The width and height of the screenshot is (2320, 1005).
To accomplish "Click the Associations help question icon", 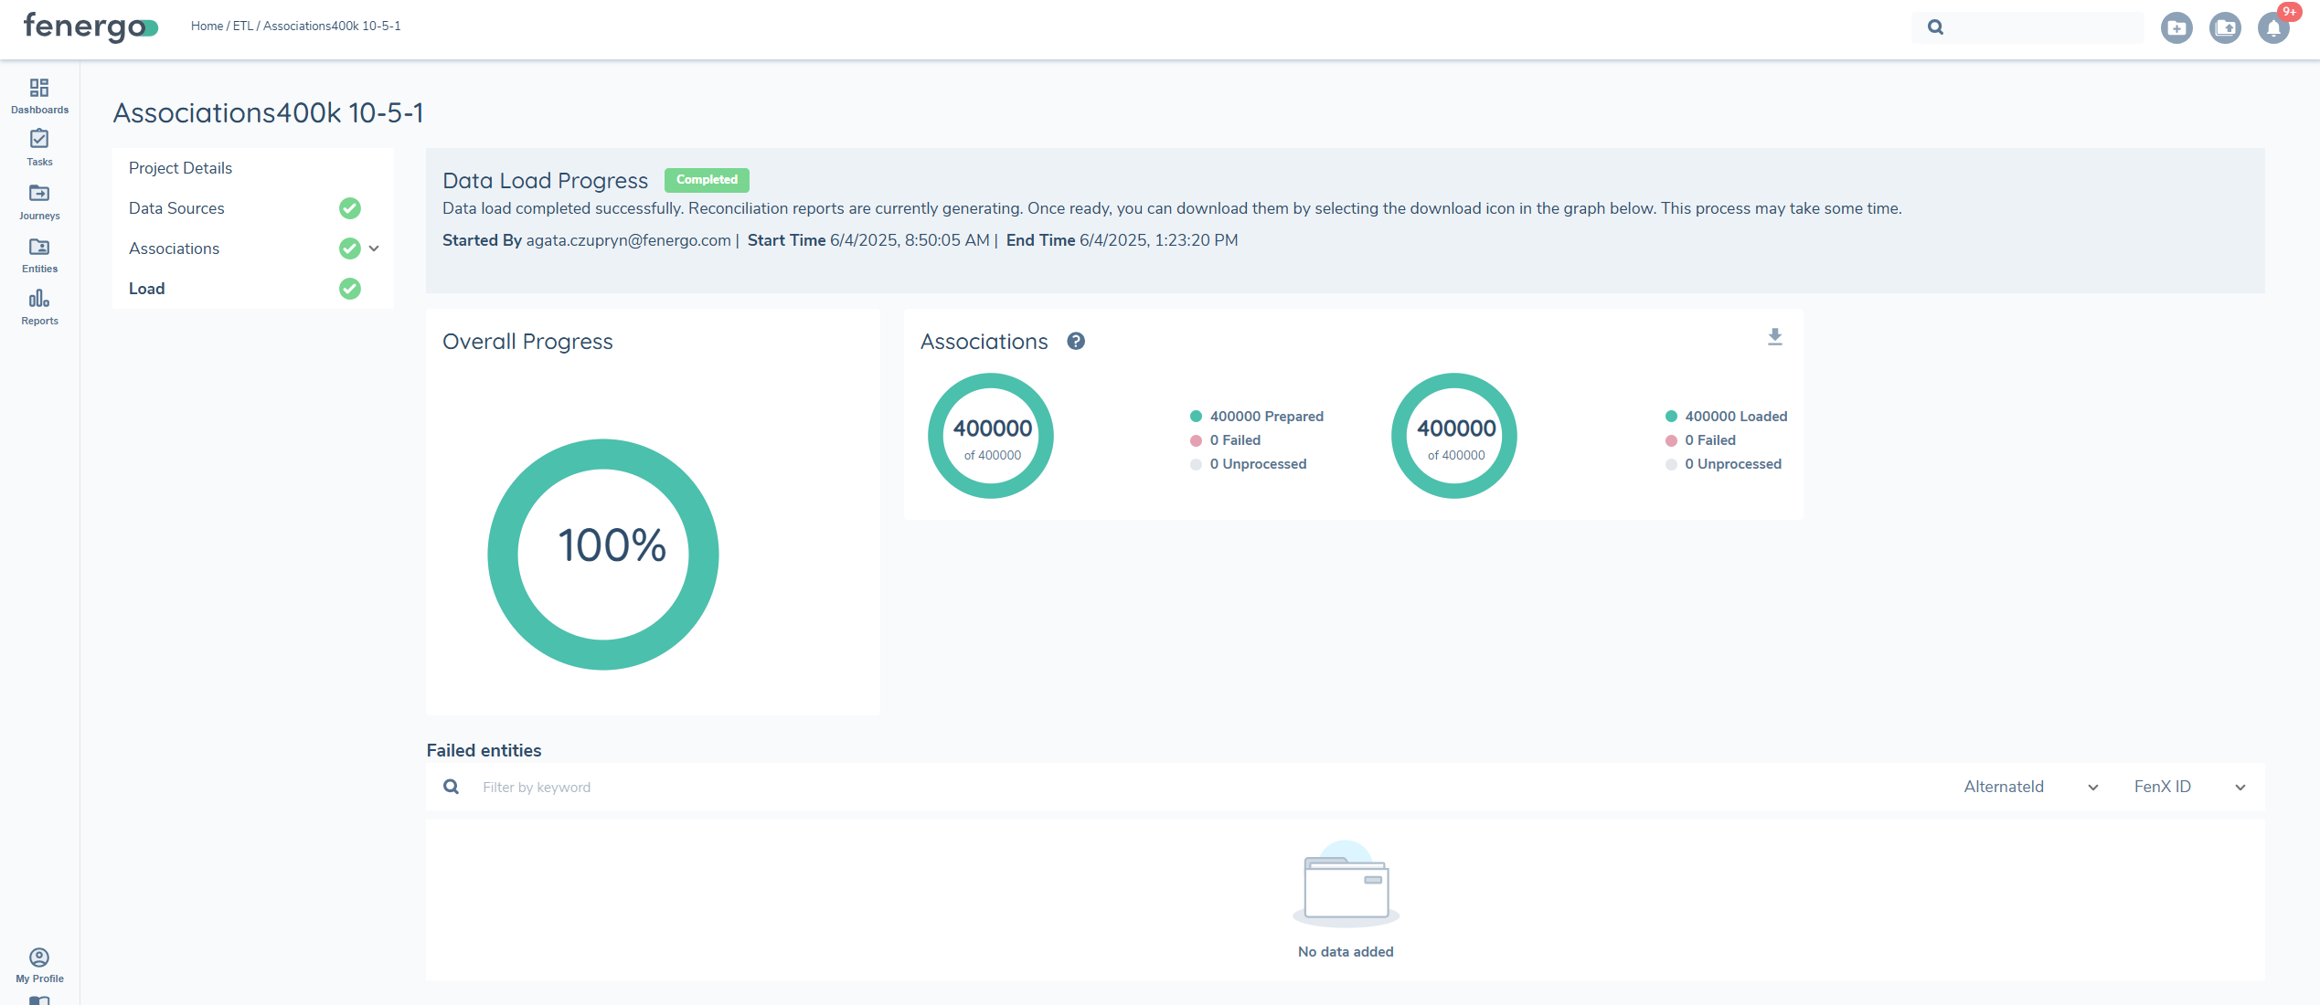I will [x=1076, y=341].
